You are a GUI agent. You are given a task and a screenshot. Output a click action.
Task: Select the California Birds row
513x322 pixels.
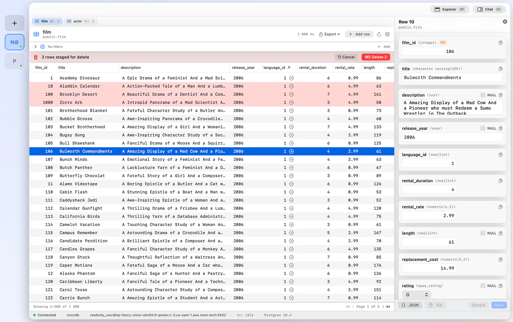tap(212, 216)
